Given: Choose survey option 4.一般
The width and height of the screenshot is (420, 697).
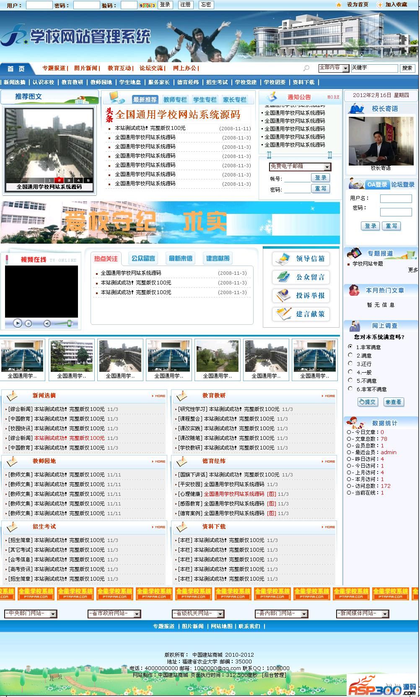Looking at the screenshot, I should (350, 372).
